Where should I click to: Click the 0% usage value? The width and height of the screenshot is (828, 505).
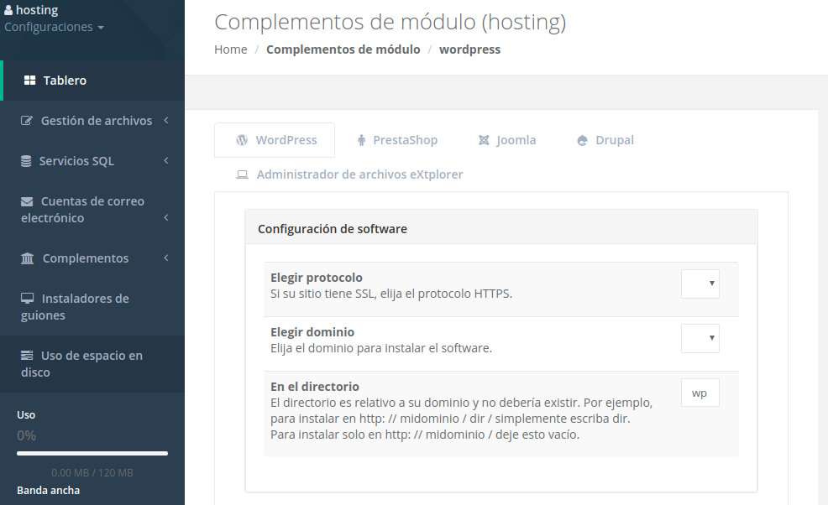point(26,436)
